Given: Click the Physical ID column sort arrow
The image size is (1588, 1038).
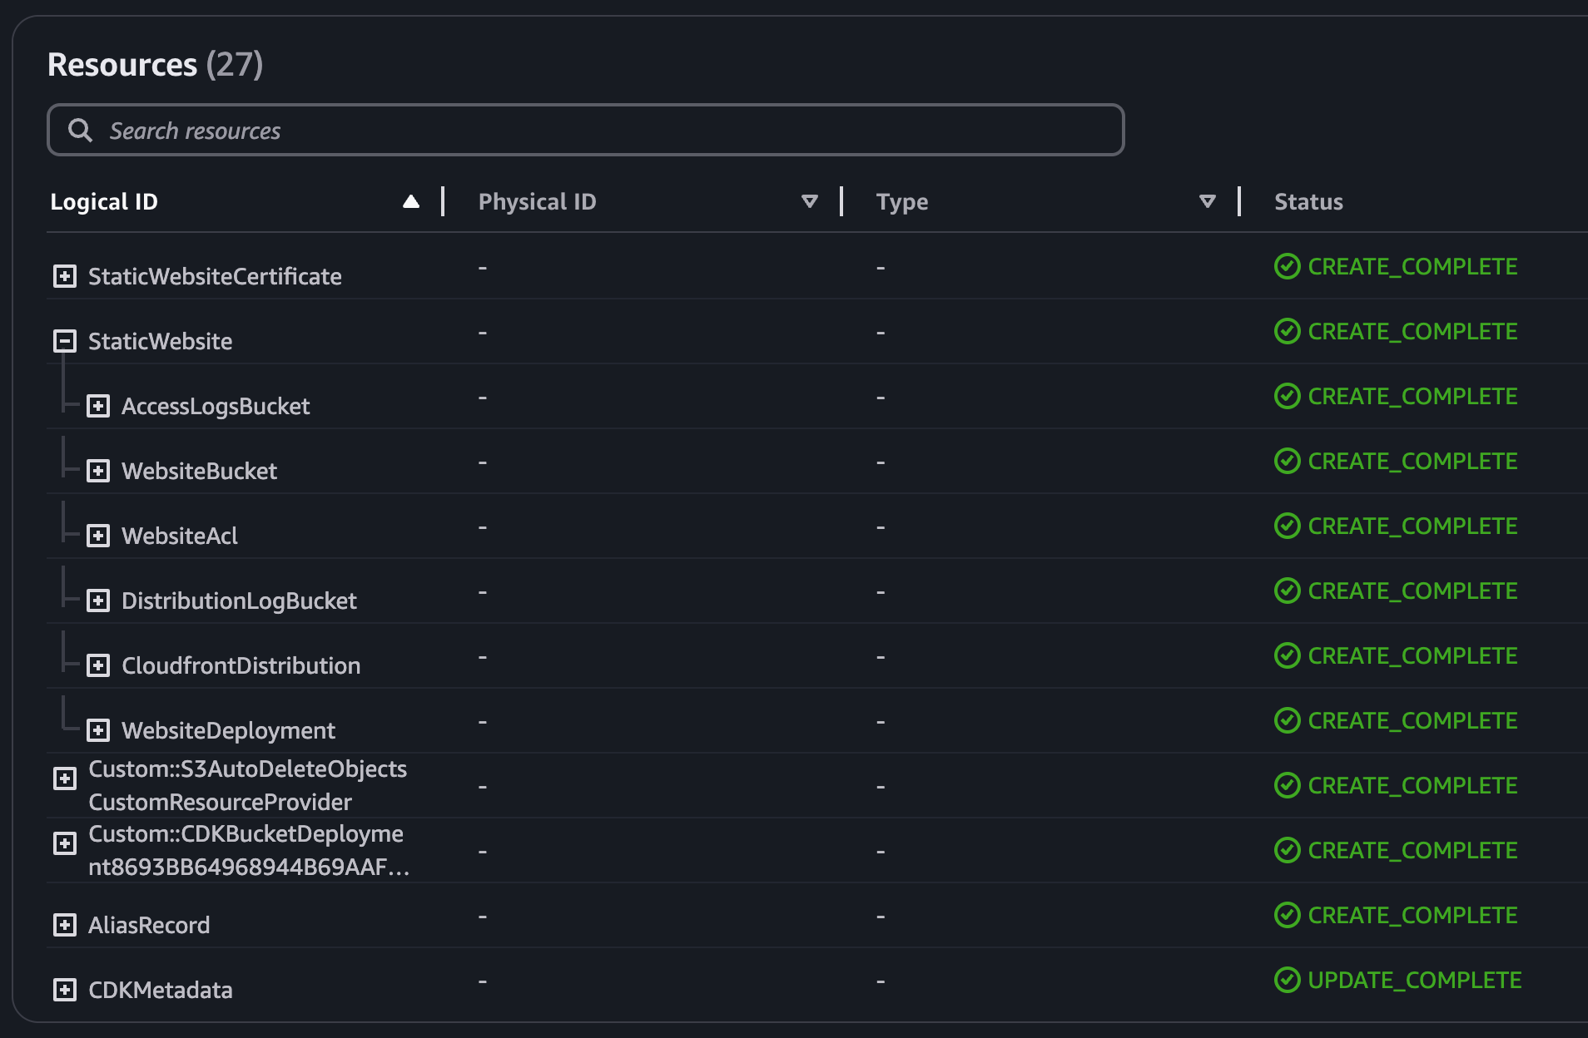Looking at the screenshot, I should click(809, 202).
